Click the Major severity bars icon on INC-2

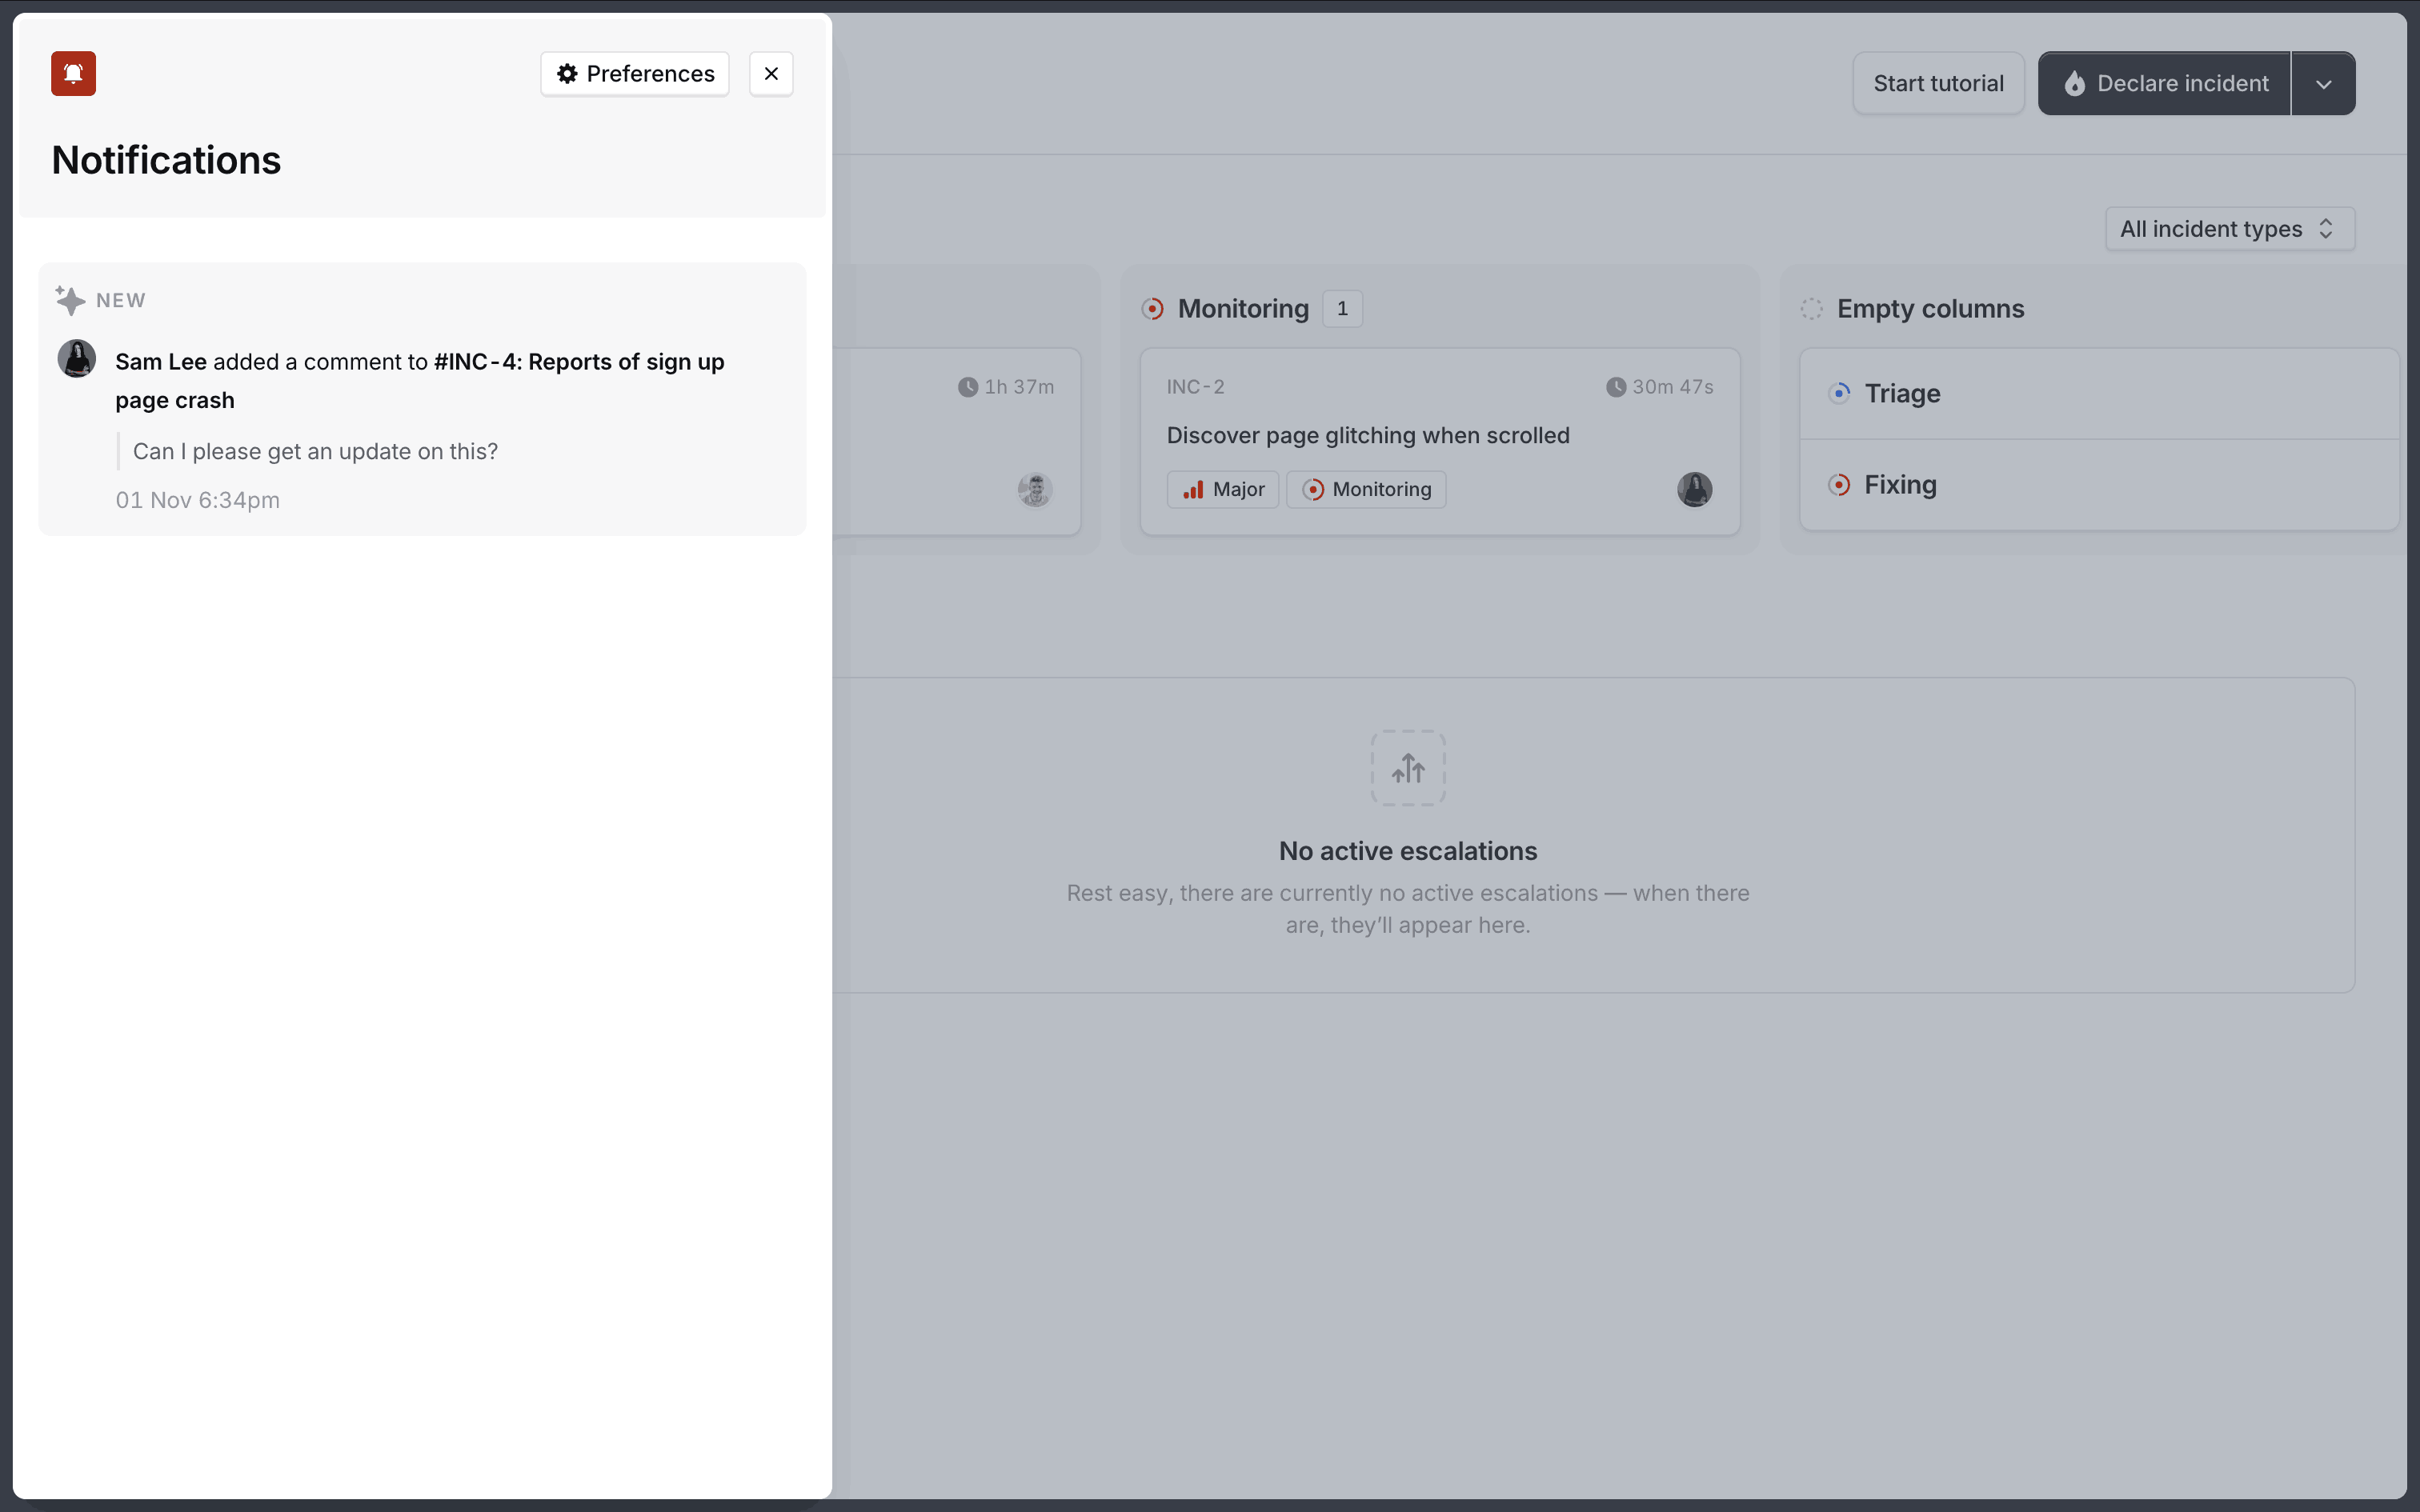click(x=1192, y=490)
